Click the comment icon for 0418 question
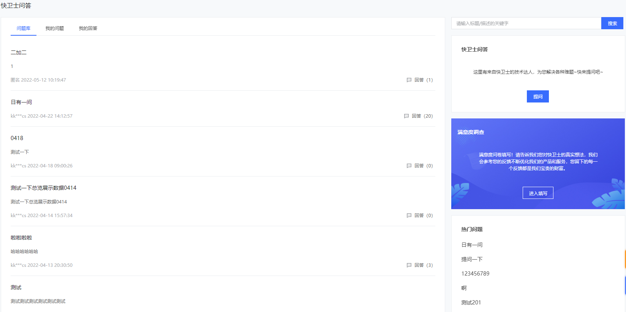Viewport: 626px width, 312px height. (409, 166)
